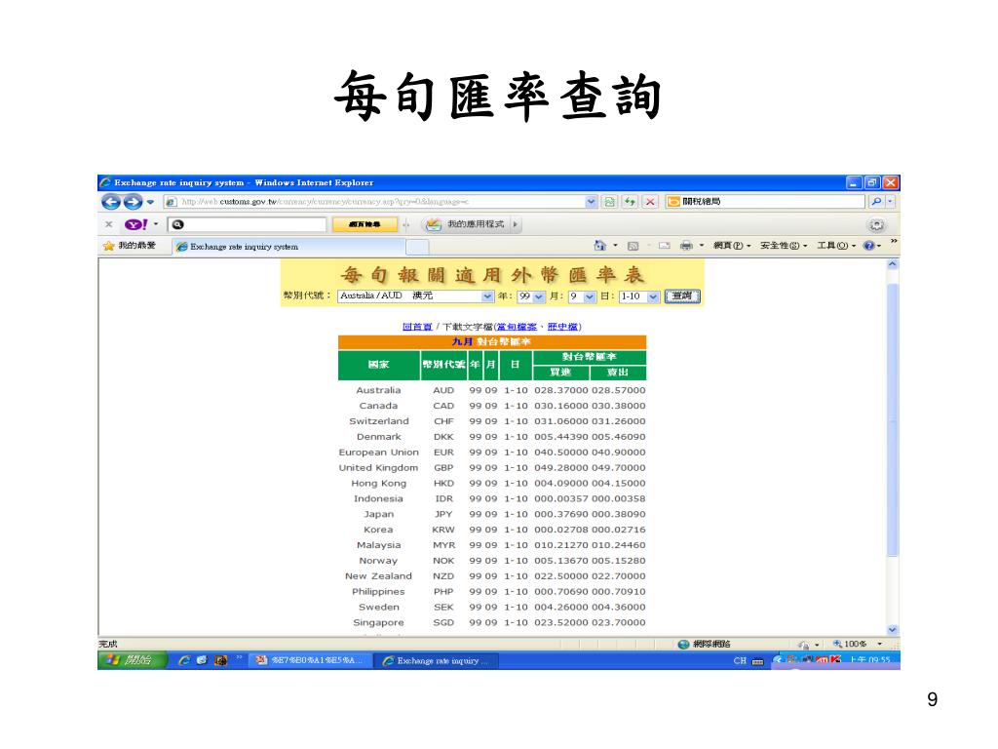Click the CH language bar indicator
998x749 pixels.
[739, 661]
